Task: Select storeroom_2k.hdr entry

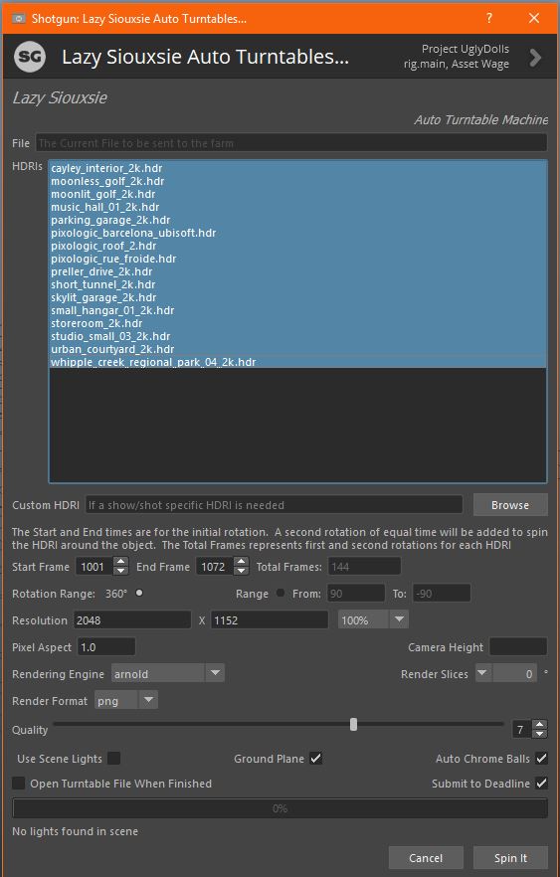Action: [297, 323]
